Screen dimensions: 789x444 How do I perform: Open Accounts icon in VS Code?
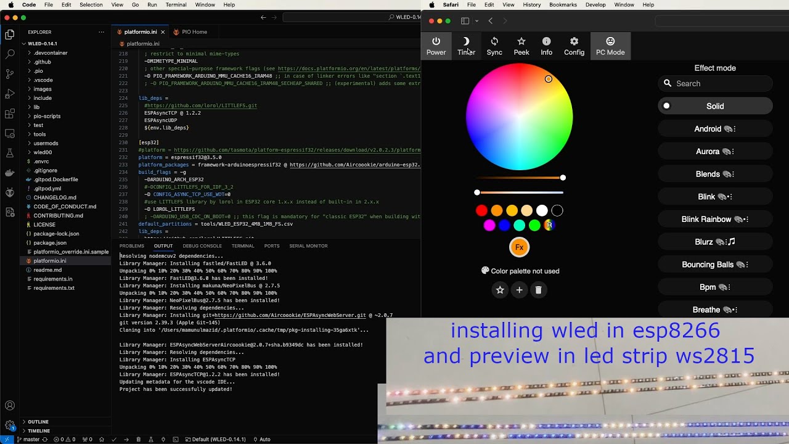[x=10, y=406]
